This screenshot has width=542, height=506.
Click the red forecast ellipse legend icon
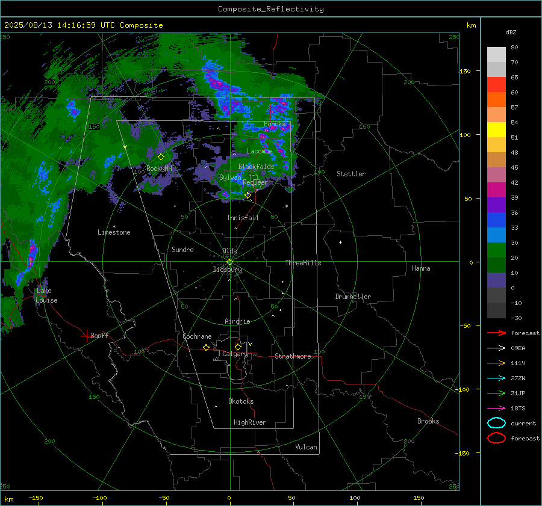(x=496, y=438)
